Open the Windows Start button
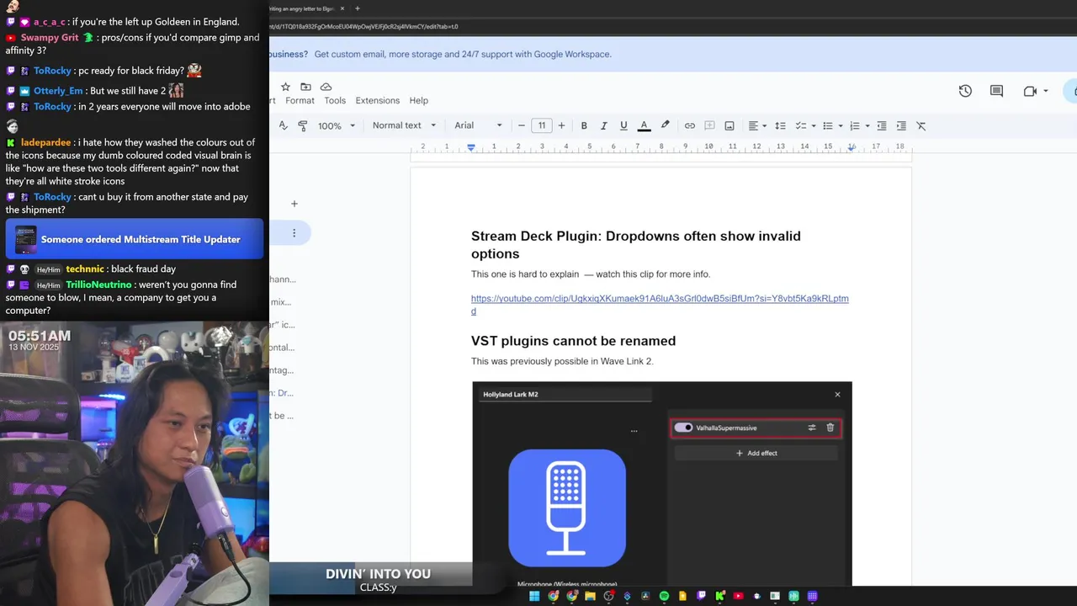The image size is (1077, 606). click(534, 596)
